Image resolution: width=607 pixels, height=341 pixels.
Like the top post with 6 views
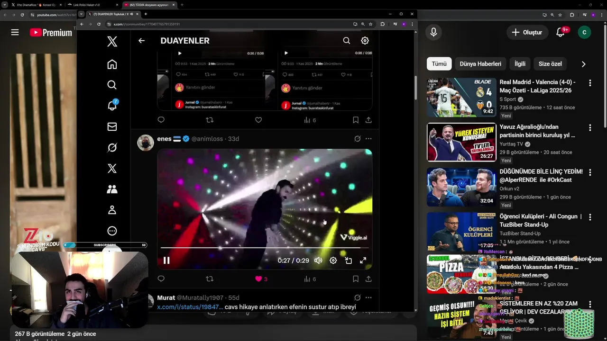point(258,120)
